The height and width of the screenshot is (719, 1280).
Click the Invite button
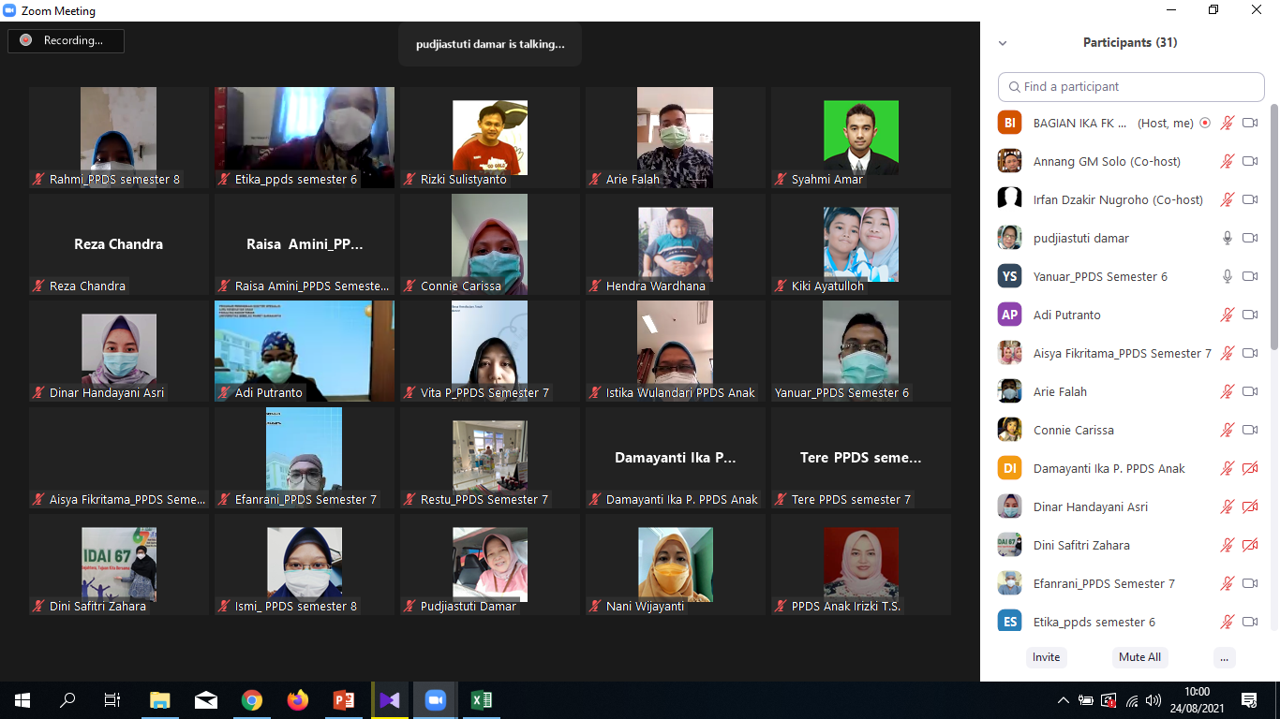(1046, 657)
